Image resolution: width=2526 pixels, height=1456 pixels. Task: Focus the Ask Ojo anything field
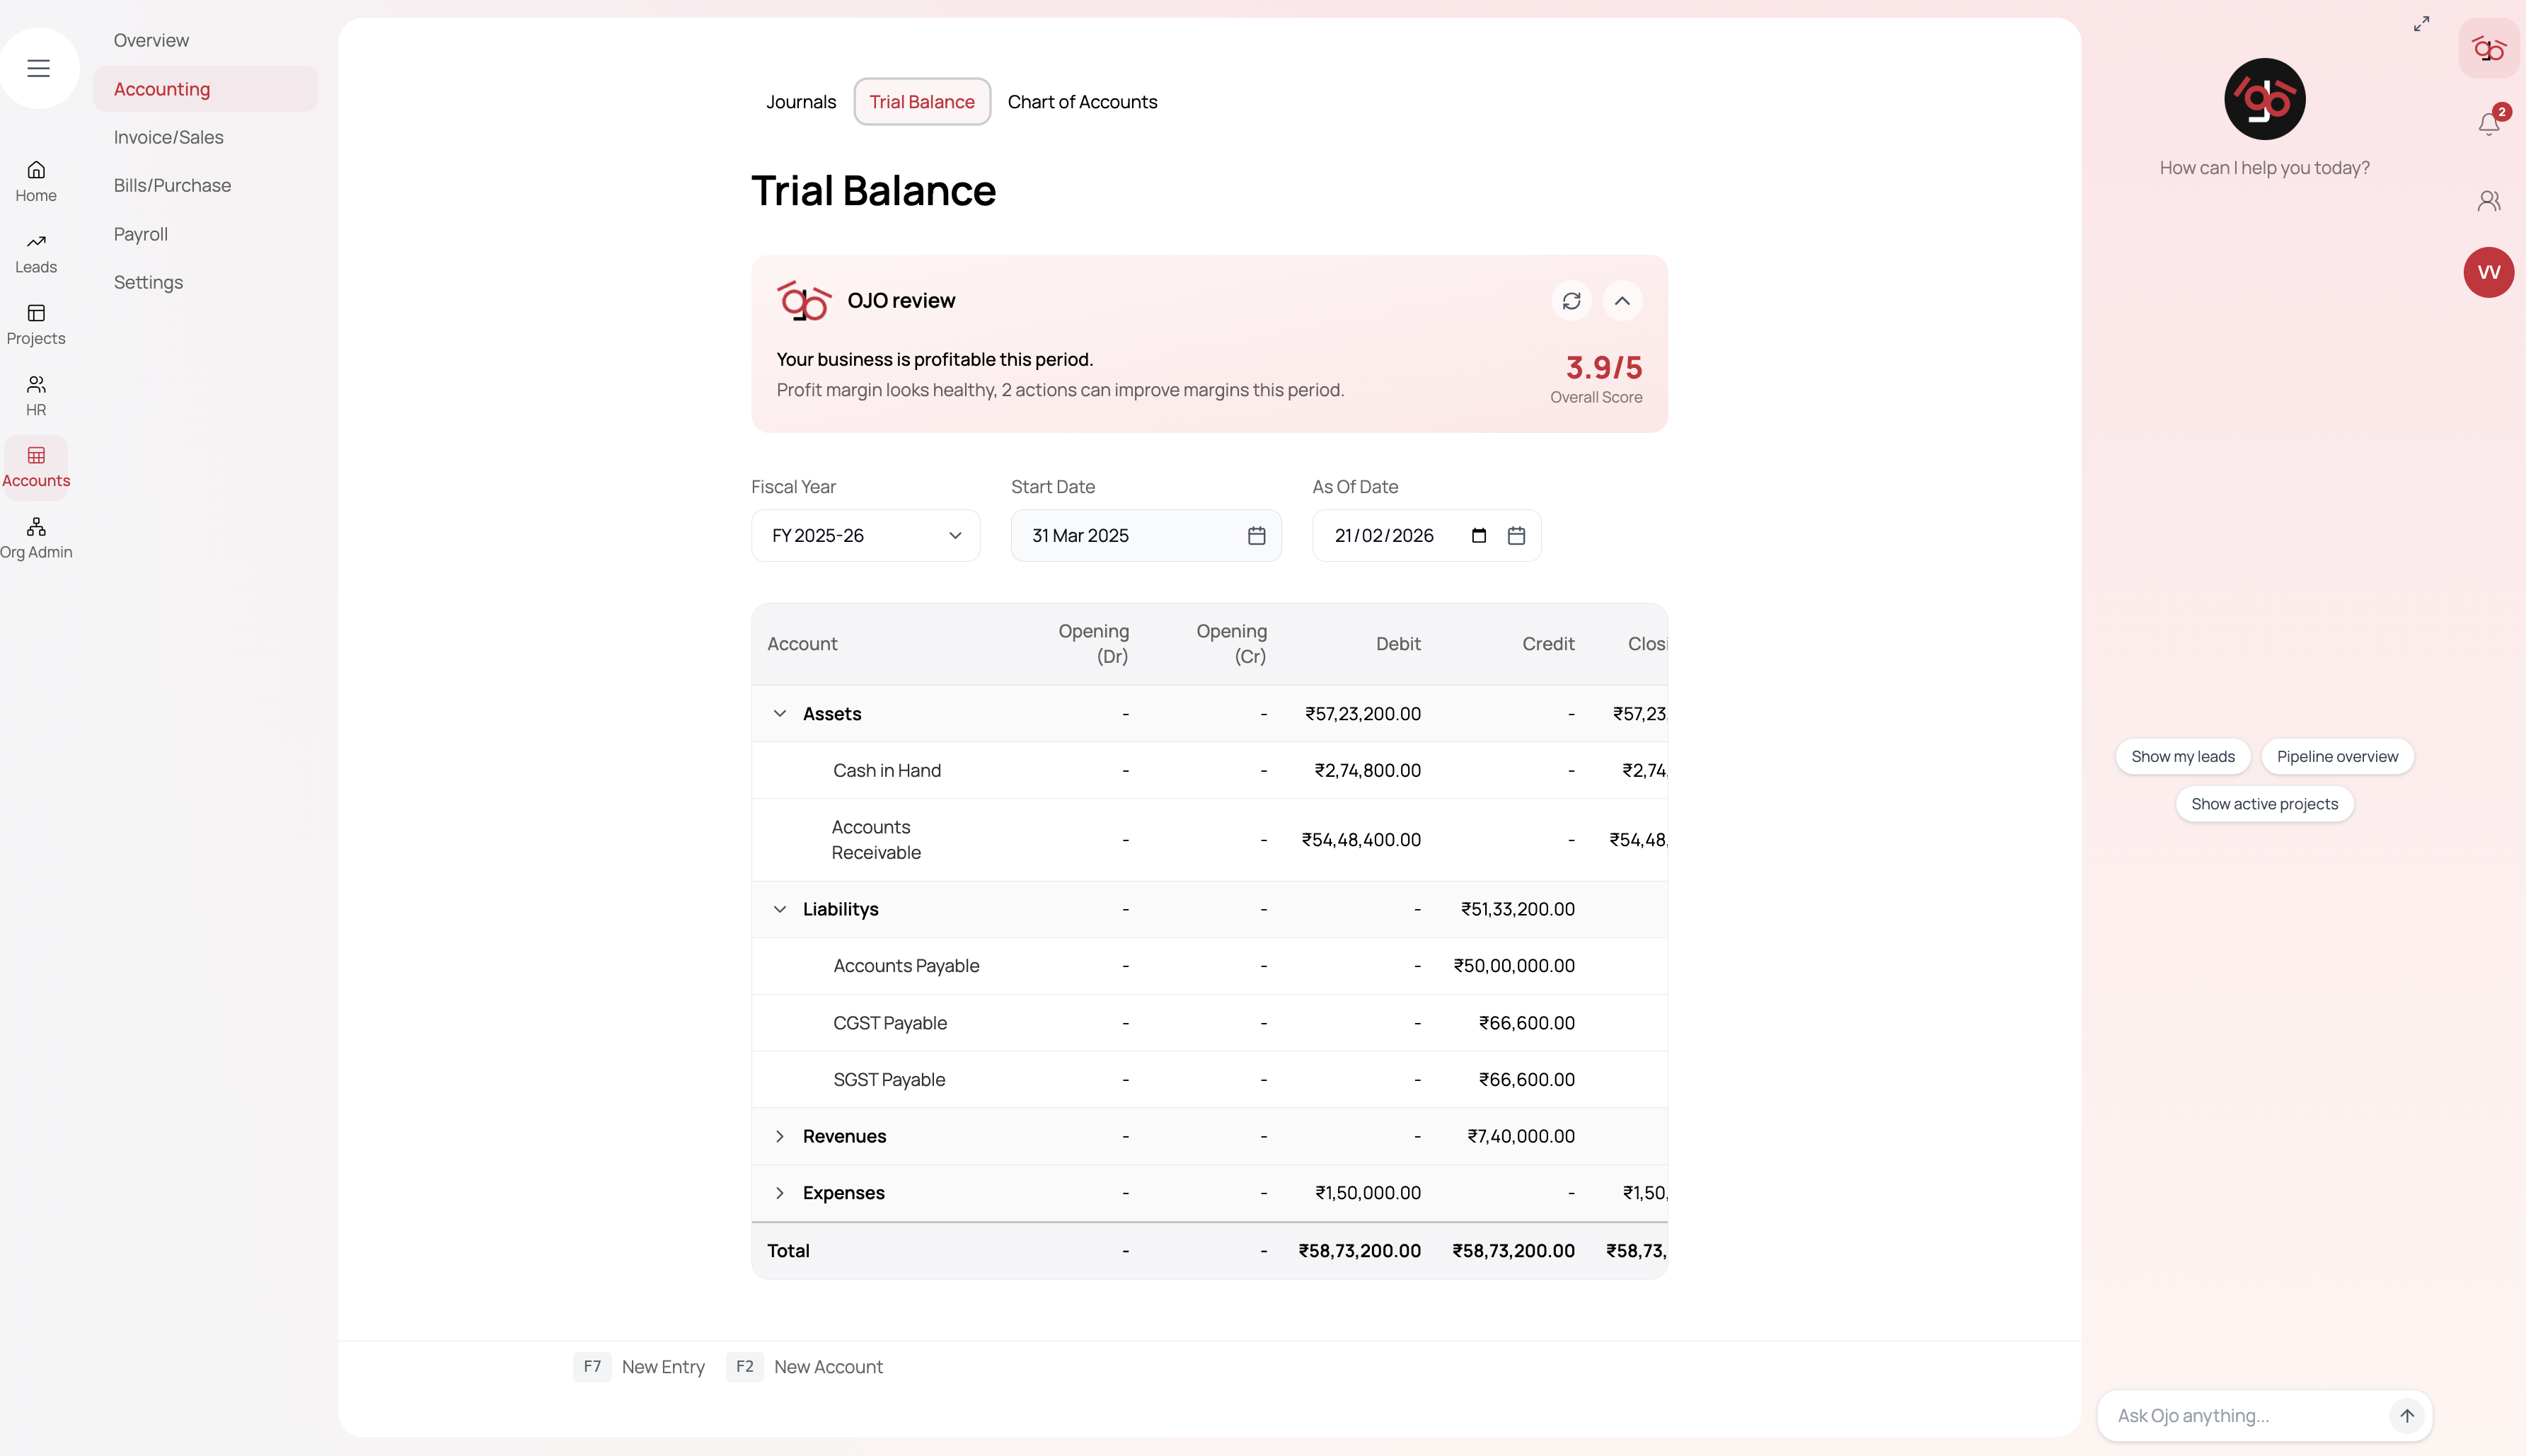coord(2240,1415)
